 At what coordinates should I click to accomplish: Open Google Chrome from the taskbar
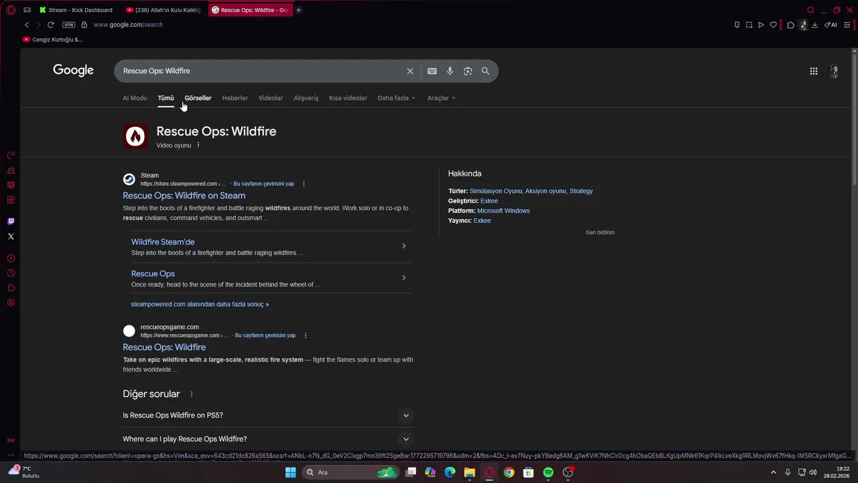click(x=509, y=472)
